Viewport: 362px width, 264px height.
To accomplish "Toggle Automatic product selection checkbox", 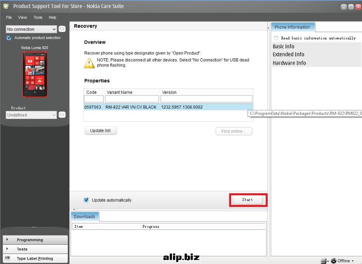I will 9,38.
